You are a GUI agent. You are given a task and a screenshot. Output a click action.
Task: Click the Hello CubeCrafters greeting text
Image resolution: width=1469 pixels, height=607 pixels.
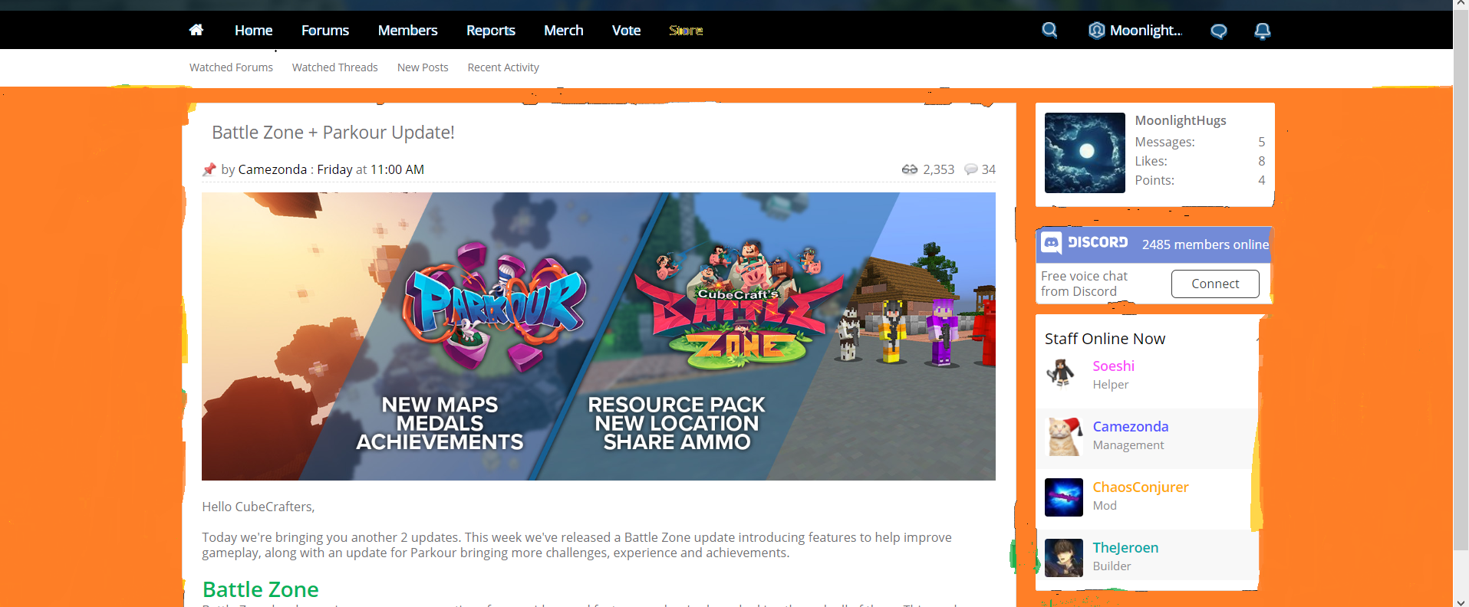click(259, 507)
